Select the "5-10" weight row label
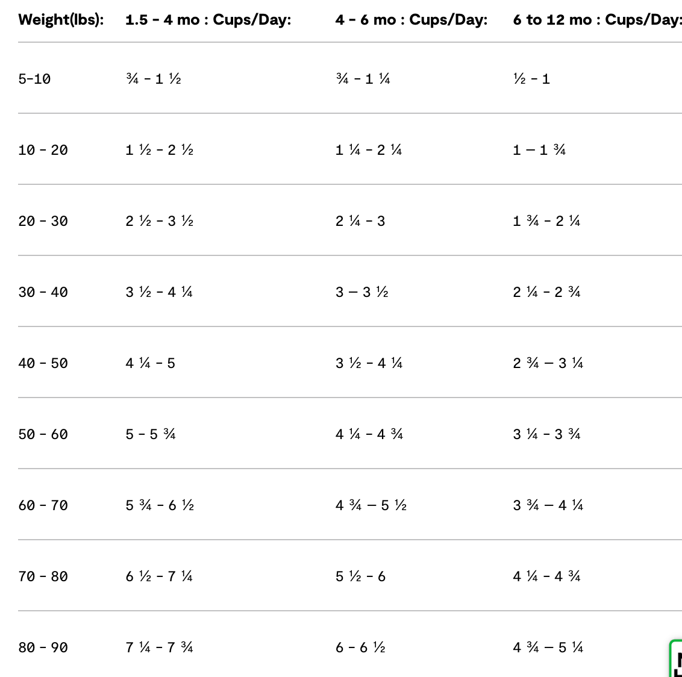This screenshot has height=677, width=682. click(34, 79)
